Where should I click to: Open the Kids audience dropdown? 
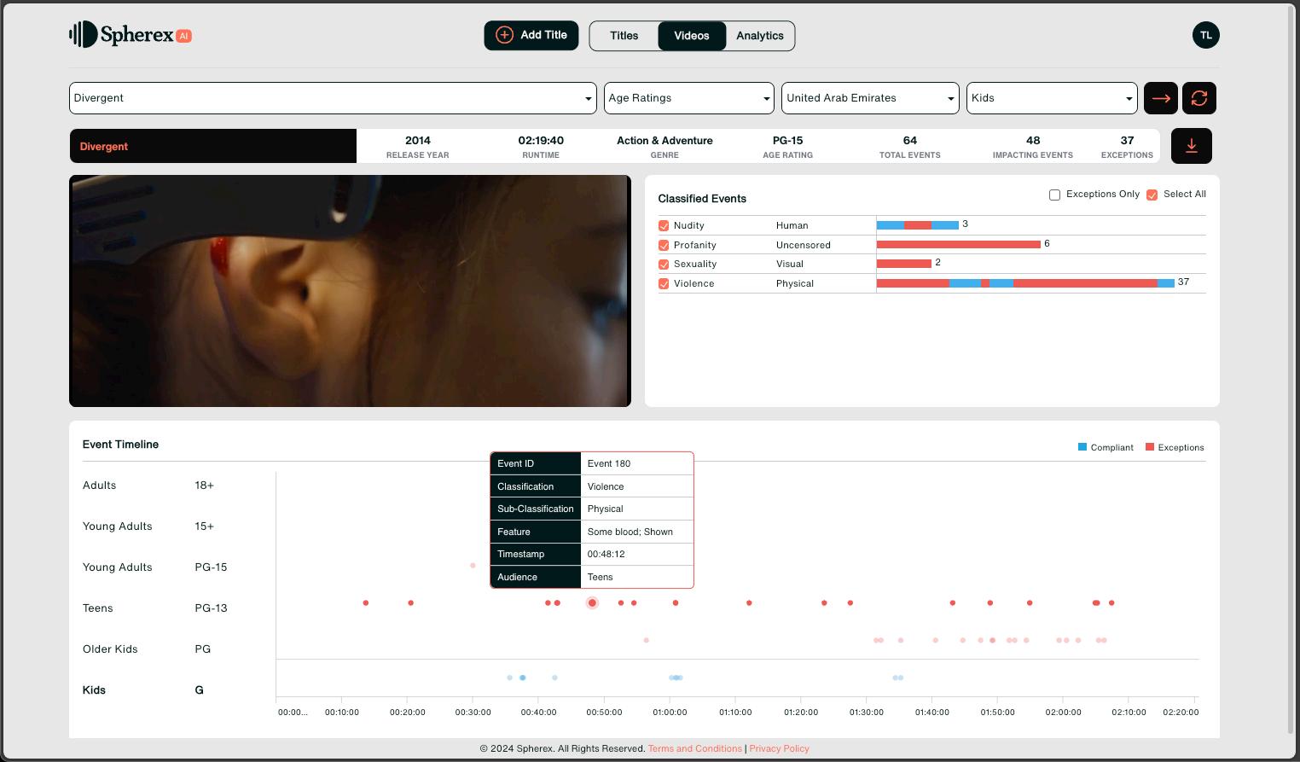[1052, 98]
